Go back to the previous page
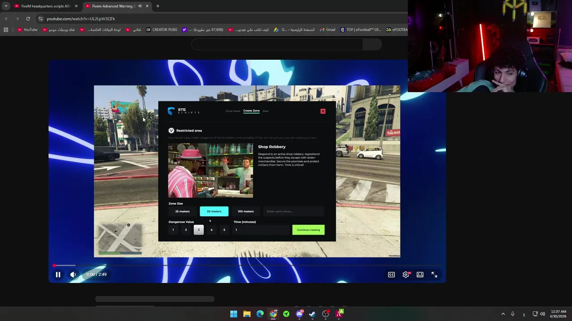Image resolution: width=572 pixels, height=321 pixels. [6, 19]
